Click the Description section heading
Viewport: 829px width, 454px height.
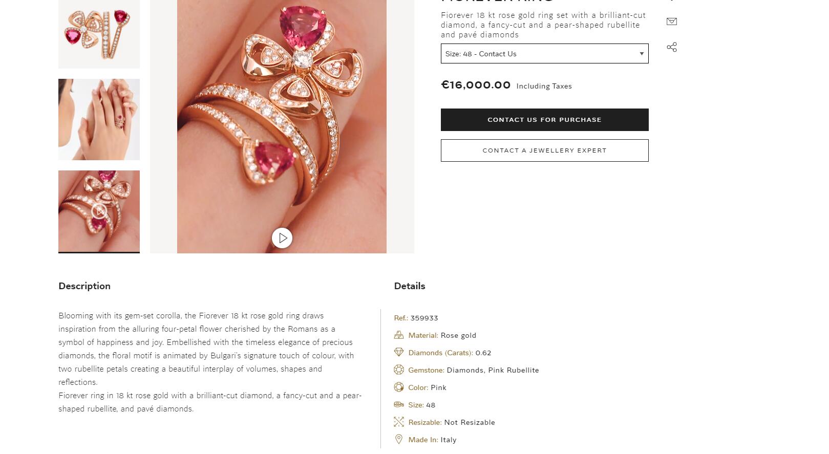tap(84, 286)
